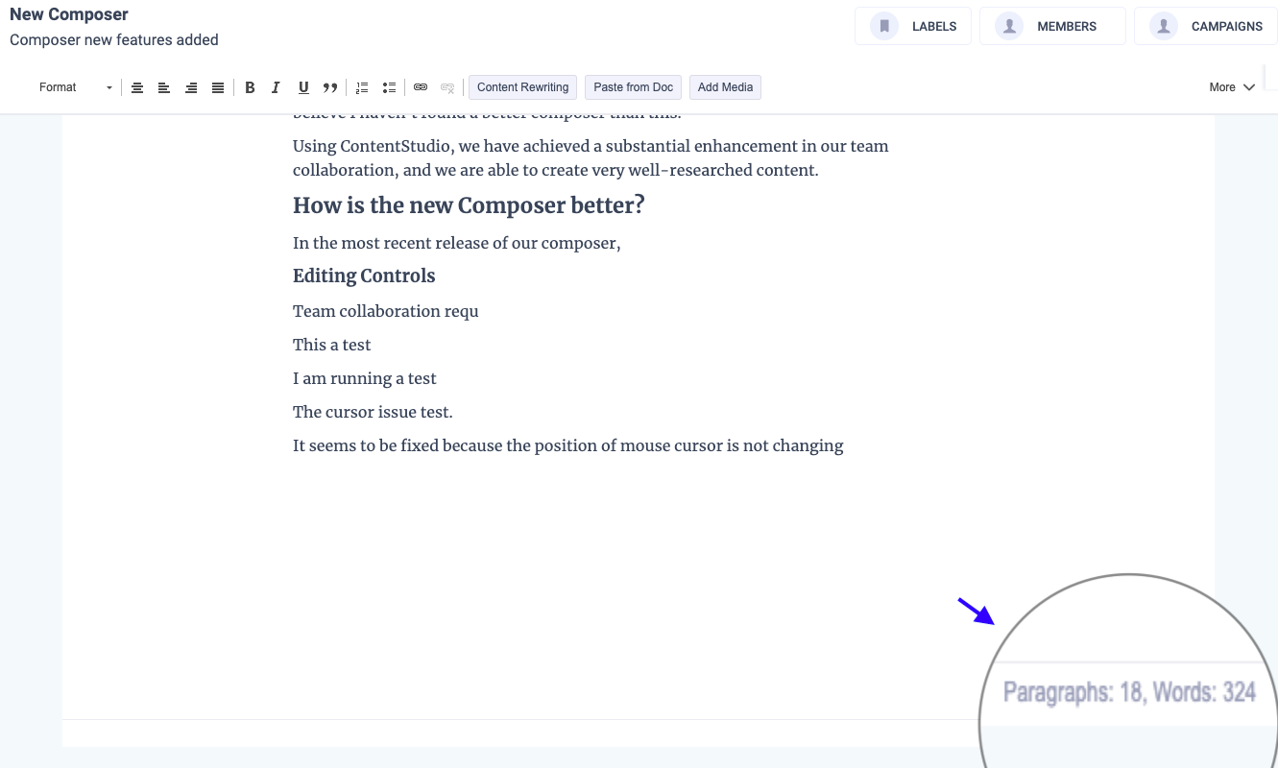Open the Add Media button

tap(725, 87)
